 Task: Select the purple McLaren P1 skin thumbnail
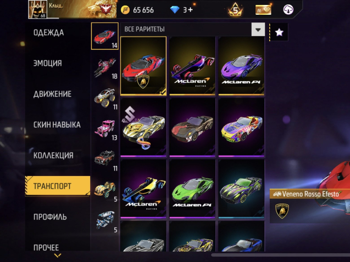point(241,66)
